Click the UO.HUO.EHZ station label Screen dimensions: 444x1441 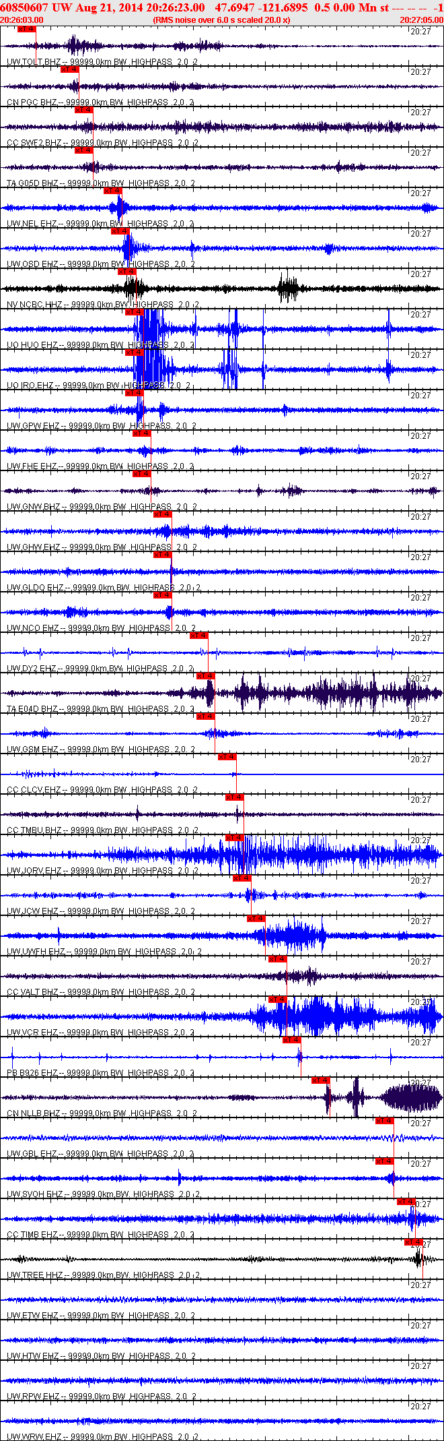point(32,345)
